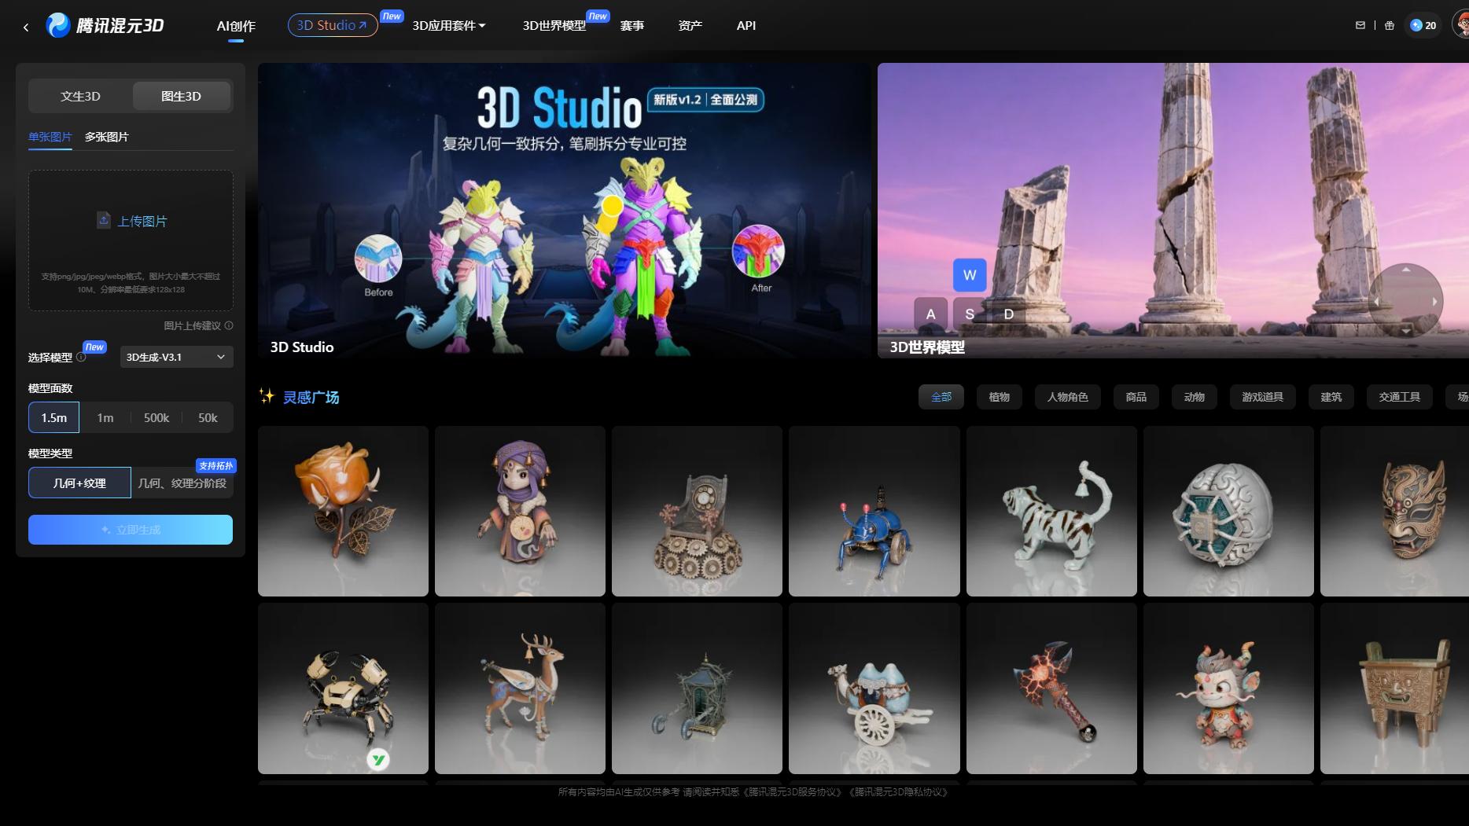Screen dimensions: 1469x826
Task: Open the 赛事 nav item
Action: pos(632,25)
